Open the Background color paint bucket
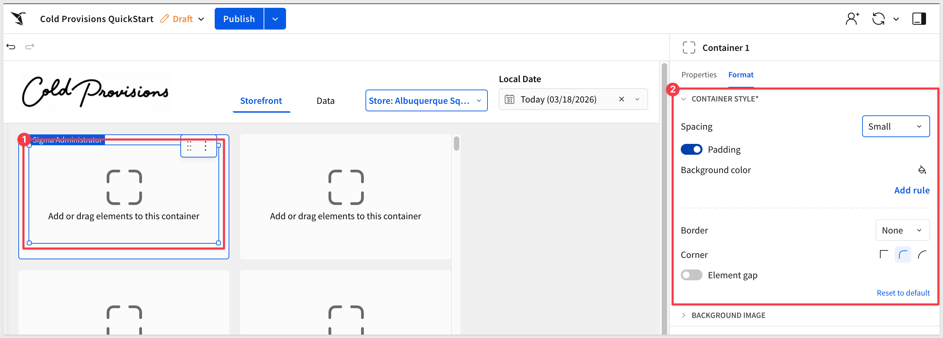The width and height of the screenshot is (943, 338). (922, 170)
